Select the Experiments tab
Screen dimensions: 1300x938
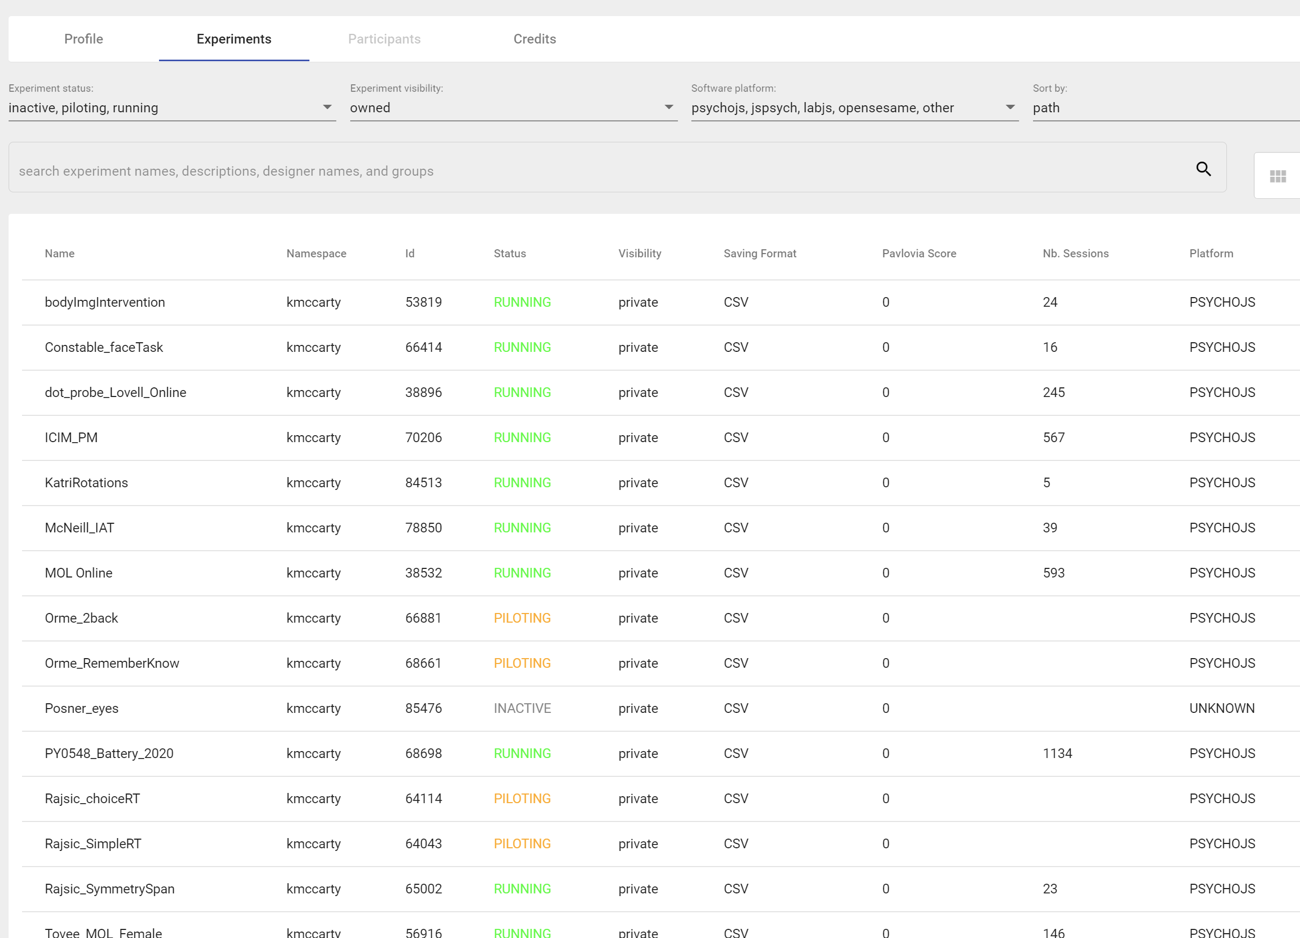click(234, 39)
